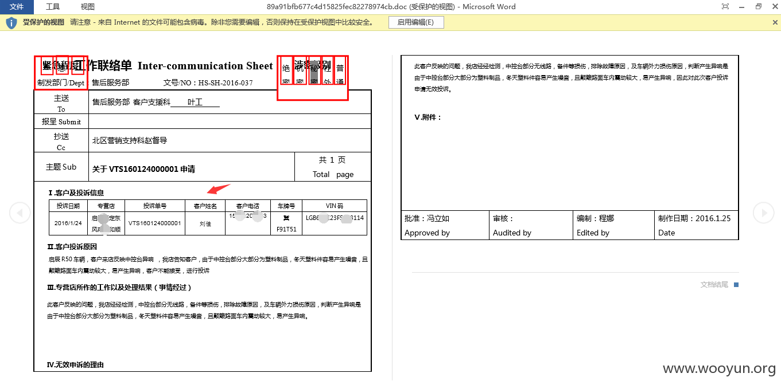781x385 pixels.
Task: Click the 报呈 Submit cell
Action: pos(61,121)
